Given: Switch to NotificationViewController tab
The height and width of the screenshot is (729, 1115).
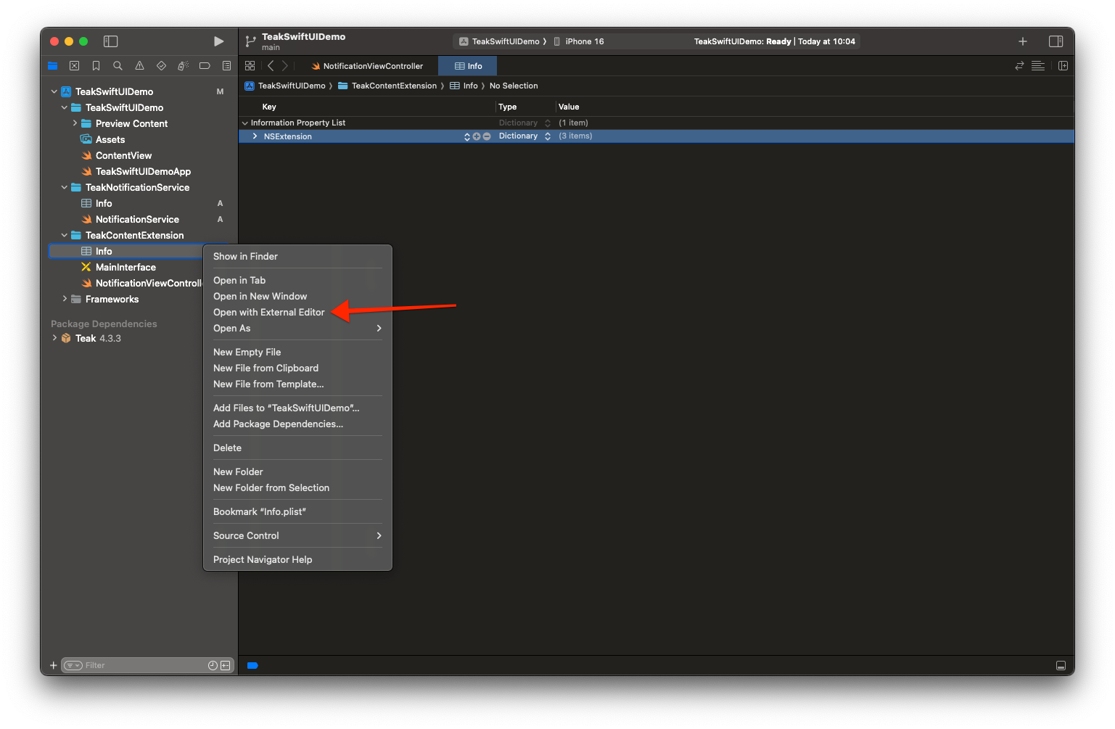Looking at the screenshot, I should (367, 66).
